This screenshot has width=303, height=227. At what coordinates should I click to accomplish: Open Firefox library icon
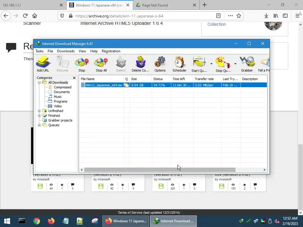[276, 16]
